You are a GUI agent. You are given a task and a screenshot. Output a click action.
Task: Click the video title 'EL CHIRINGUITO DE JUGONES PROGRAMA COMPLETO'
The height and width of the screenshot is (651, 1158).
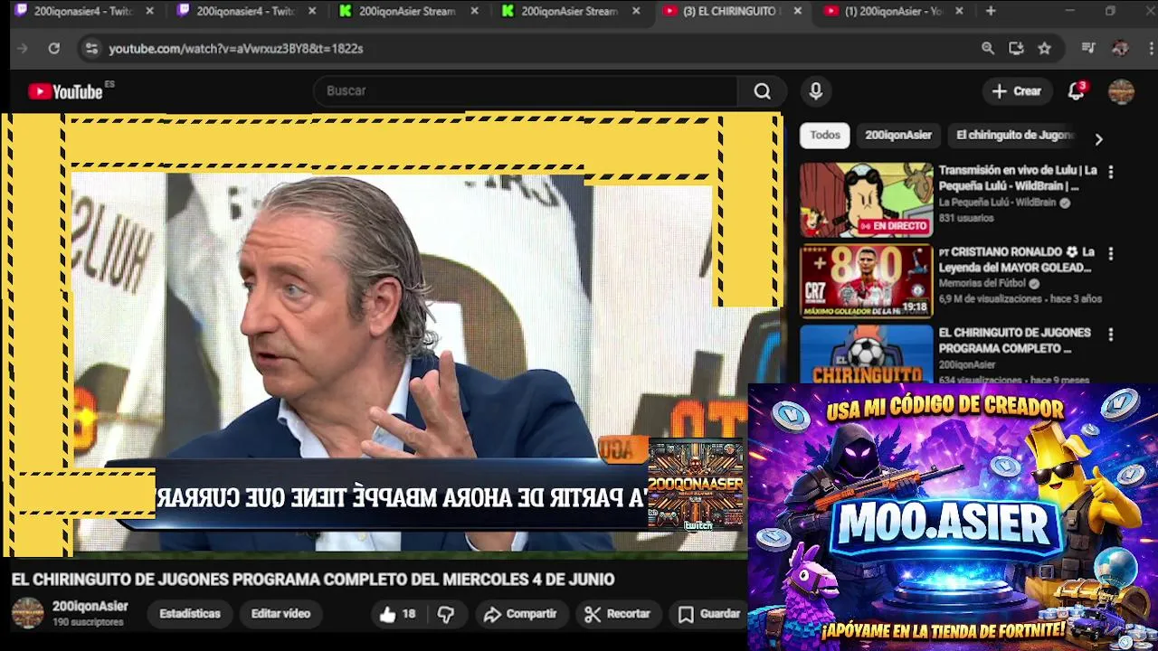(313, 580)
